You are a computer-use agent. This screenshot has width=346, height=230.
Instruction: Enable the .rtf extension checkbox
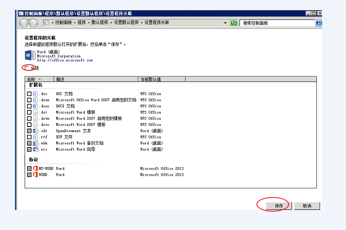click(x=29, y=137)
